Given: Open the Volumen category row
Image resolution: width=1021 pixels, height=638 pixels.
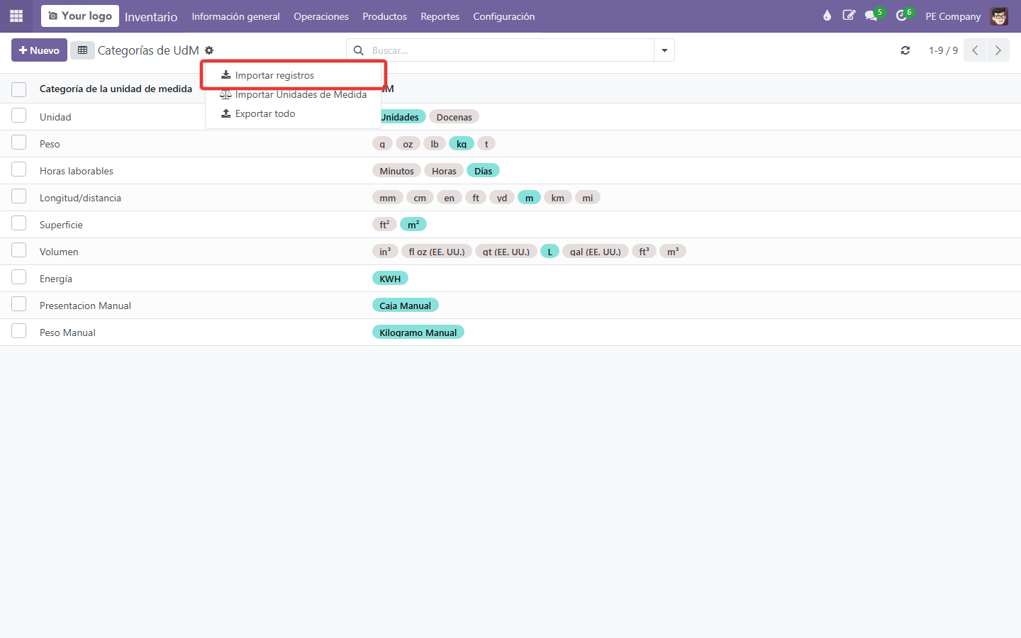Looking at the screenshot, I should (x=510, y=252).
